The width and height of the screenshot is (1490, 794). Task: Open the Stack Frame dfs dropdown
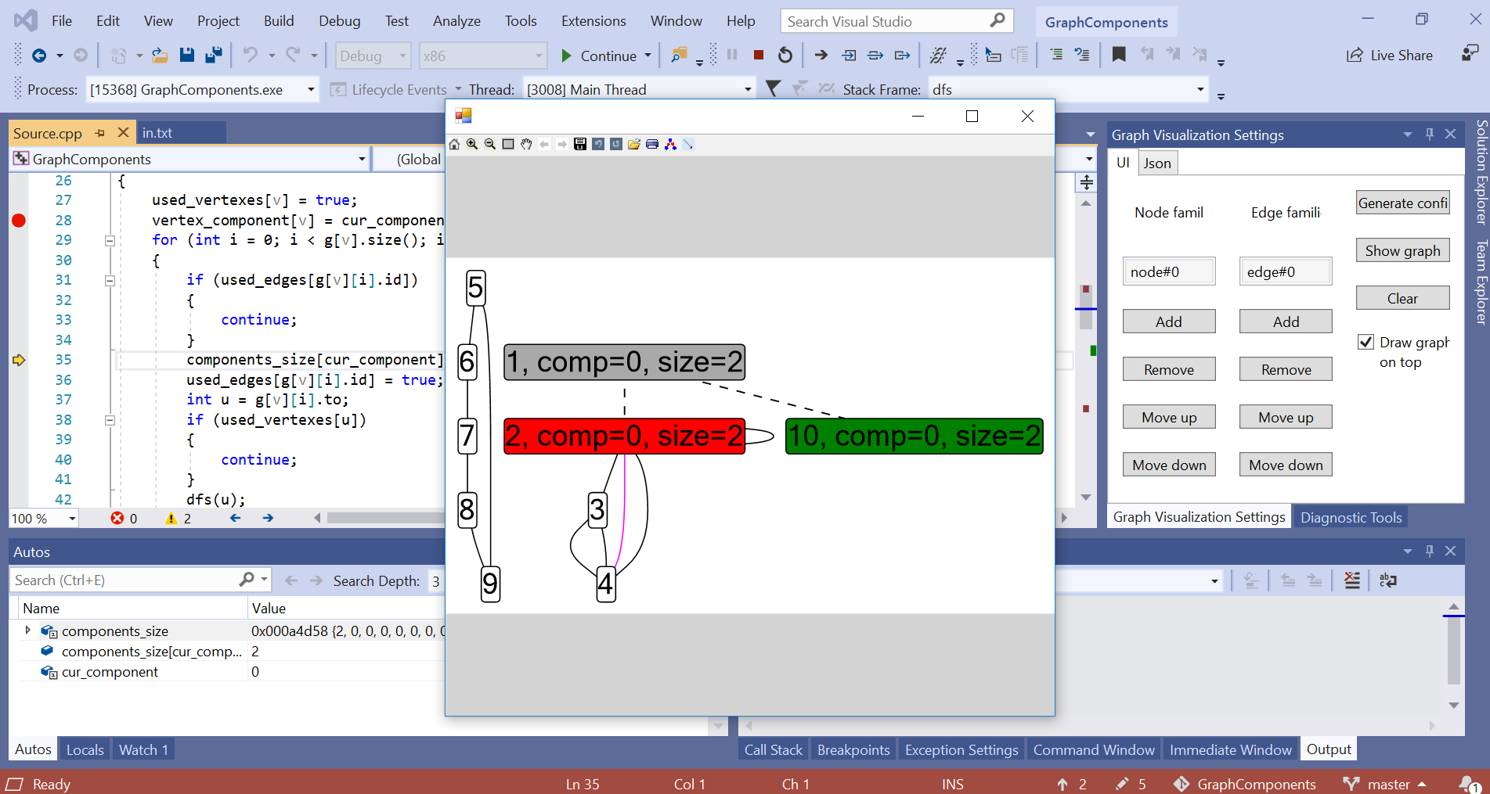(x=1200, y=89)
